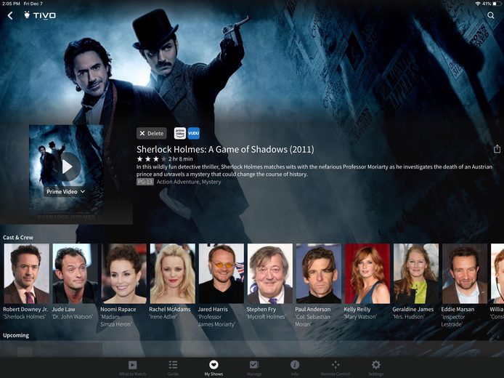Screen dimensions: 504x378
Task: View Eddie Marsan's cast photo
Action: coord(465,273)
